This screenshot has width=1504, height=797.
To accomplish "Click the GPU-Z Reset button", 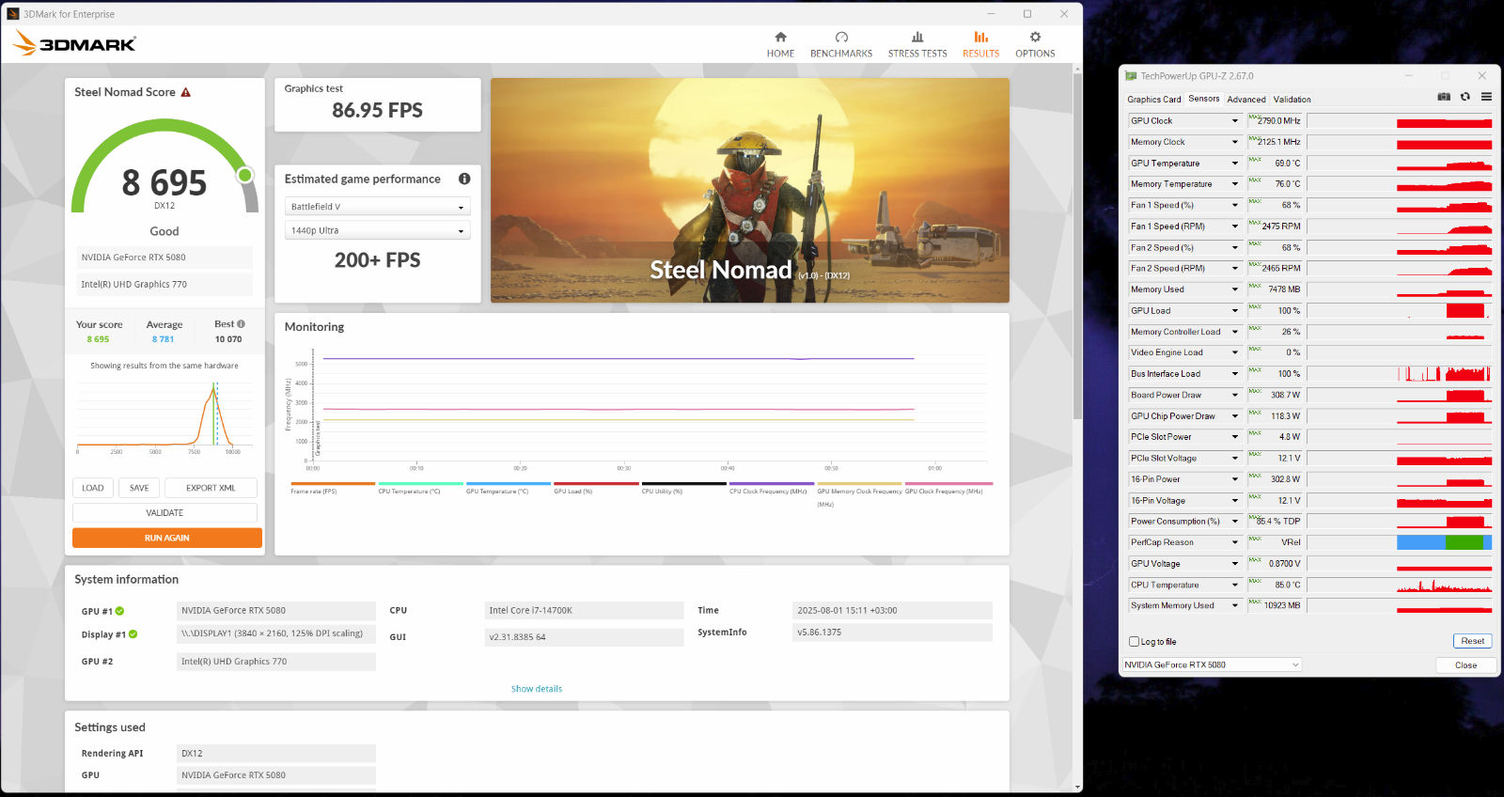I will click(1472, 641).
